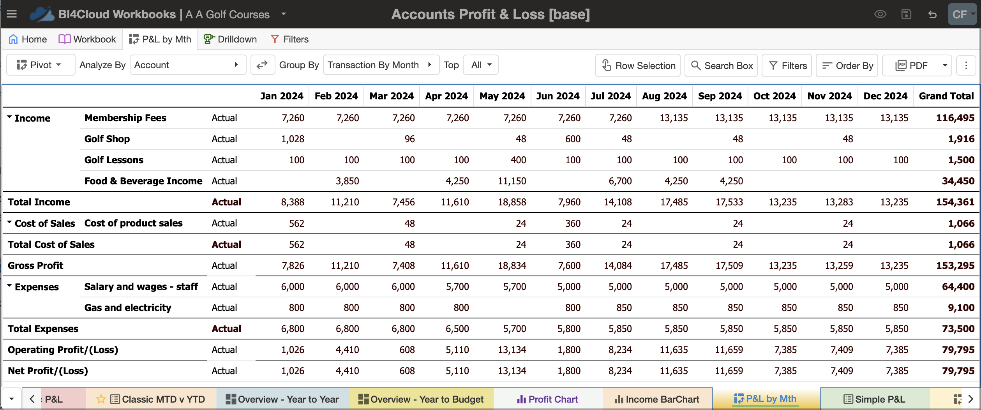Select Salary and wages - staff row
This screenshot has width=981, height=410.
coord(141,287)
